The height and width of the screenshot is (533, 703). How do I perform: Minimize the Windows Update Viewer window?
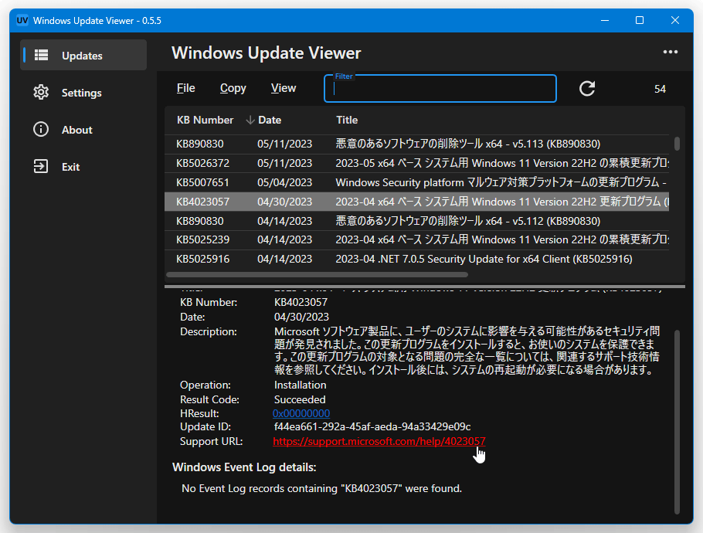(x=605, y=20)
